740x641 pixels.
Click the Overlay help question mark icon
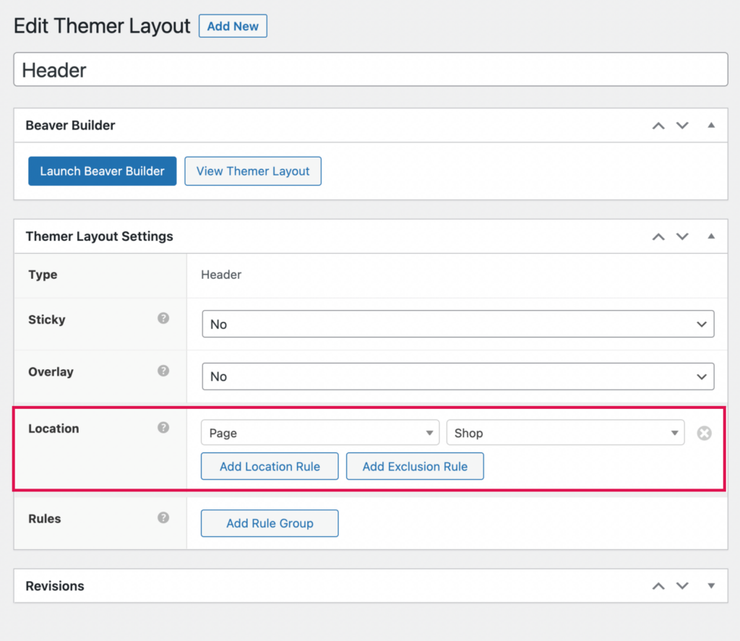pos(163,371)
